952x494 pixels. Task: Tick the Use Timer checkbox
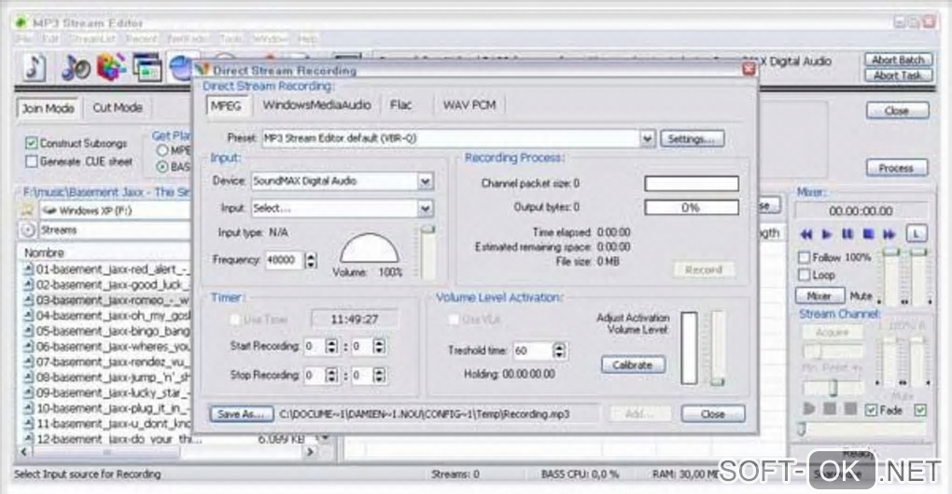tap(234, 320)
